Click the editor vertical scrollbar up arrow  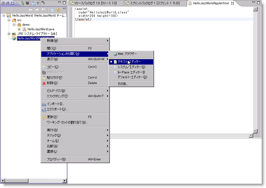click(x=255, y=9)
